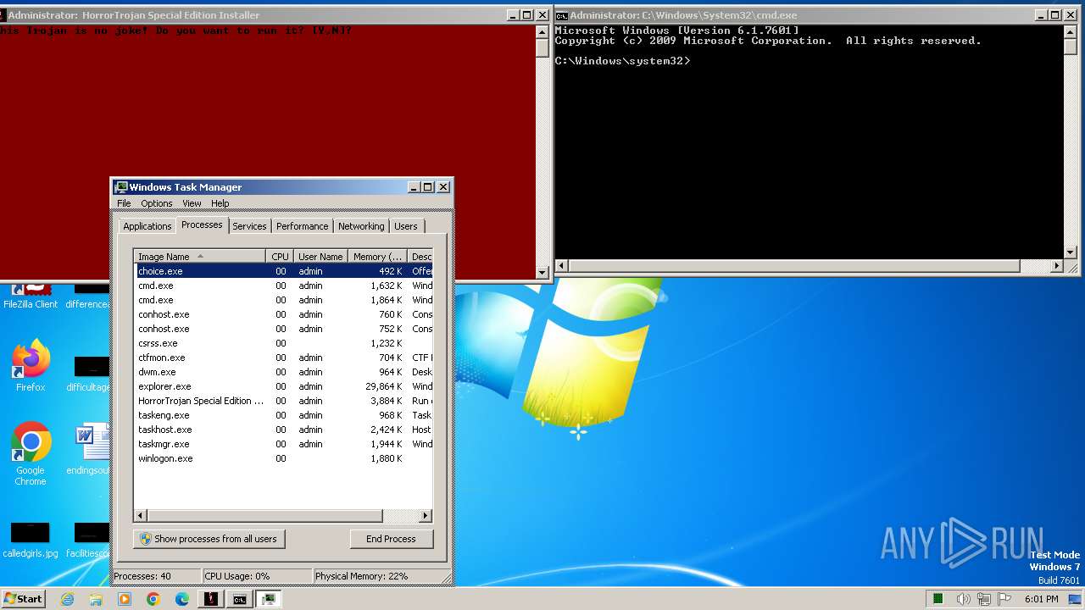
Task: Click the Start button
Action: tap(23, 599)
